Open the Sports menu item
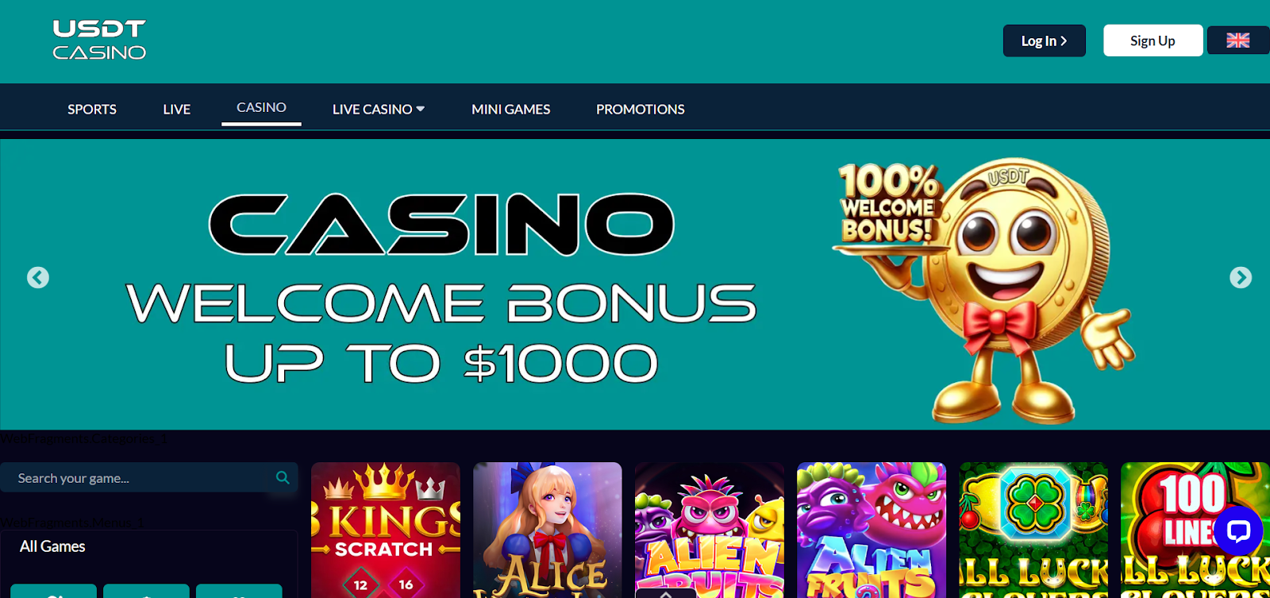1270x598 pixels. pyautogui.click(x=92, y=109)
